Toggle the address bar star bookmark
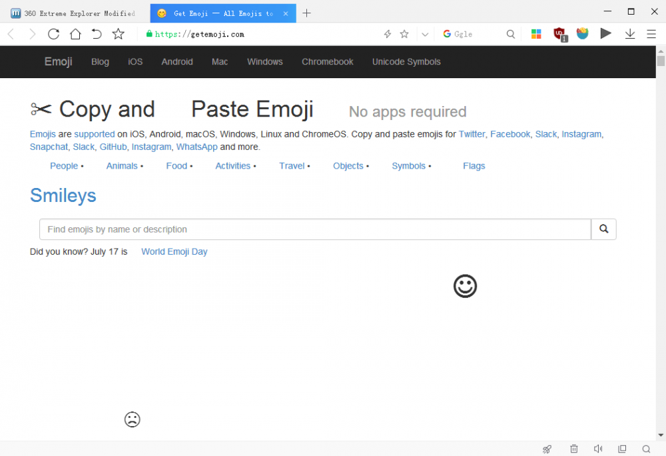Viewport: 666px width, 456px height. (404, 34)
